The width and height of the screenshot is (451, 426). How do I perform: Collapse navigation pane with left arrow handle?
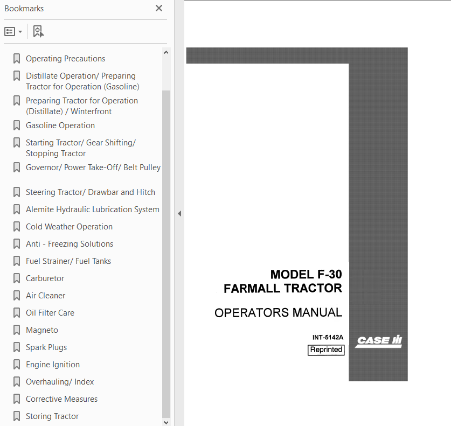coord(179,213)
